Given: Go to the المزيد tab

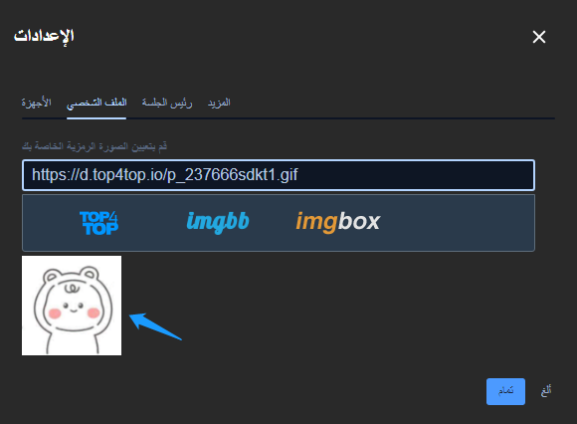Looking at the screenshot, I should tap(219, 103).
